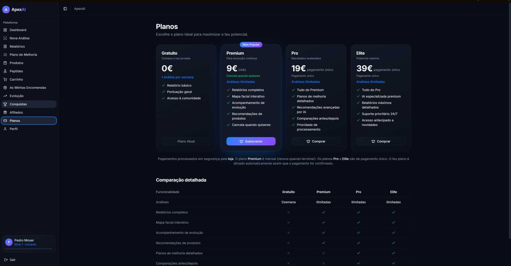Open Perfil page
The width and height of the screenshot is (511, 266).
(x=29, y=129)
